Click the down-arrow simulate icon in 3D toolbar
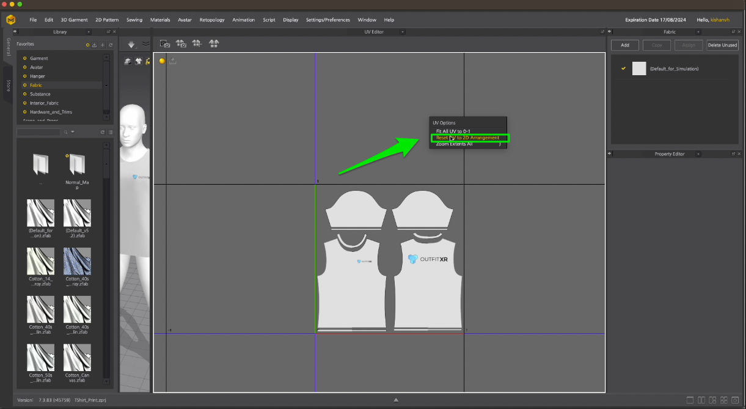This screenshot has height=409, width=746. click(x=131, y=44)
